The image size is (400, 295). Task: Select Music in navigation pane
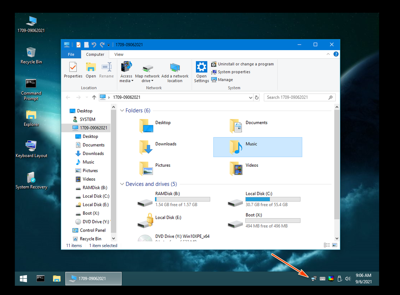coord(85,162)
